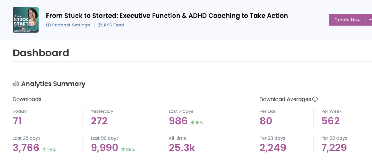Click the podcast cover art thumbnail
Viewport: 372px width, 162px height.
(25, 20)
